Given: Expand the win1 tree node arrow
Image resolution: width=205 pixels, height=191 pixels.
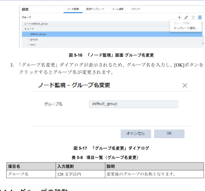Looking at the screenshot, I should [29, 45].
